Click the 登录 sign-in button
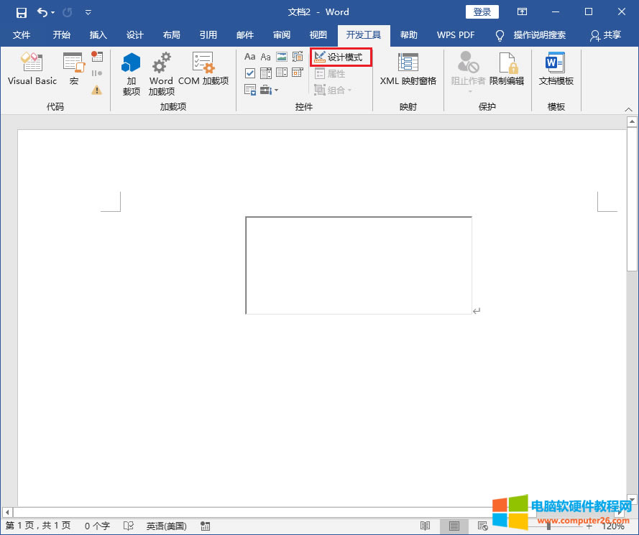 482,11
